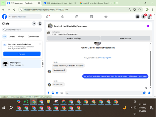Select the Groups chats filter

click(21, 37)
